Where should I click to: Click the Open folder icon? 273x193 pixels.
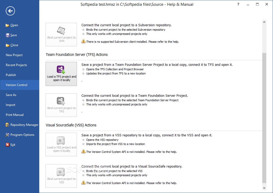(7, 25)
